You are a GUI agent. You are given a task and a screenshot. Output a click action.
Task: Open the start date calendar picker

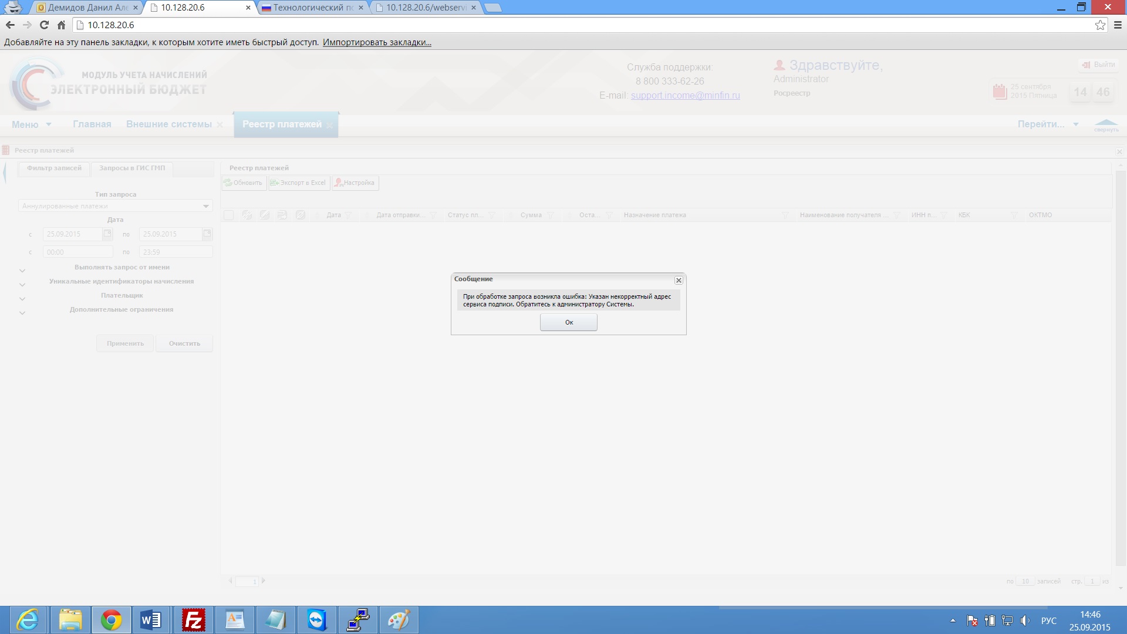[x=107, y=234]
